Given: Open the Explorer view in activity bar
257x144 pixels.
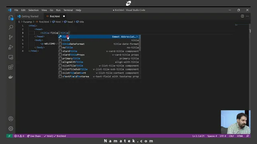Looking at the screenshot, I should tap(11, 18).
